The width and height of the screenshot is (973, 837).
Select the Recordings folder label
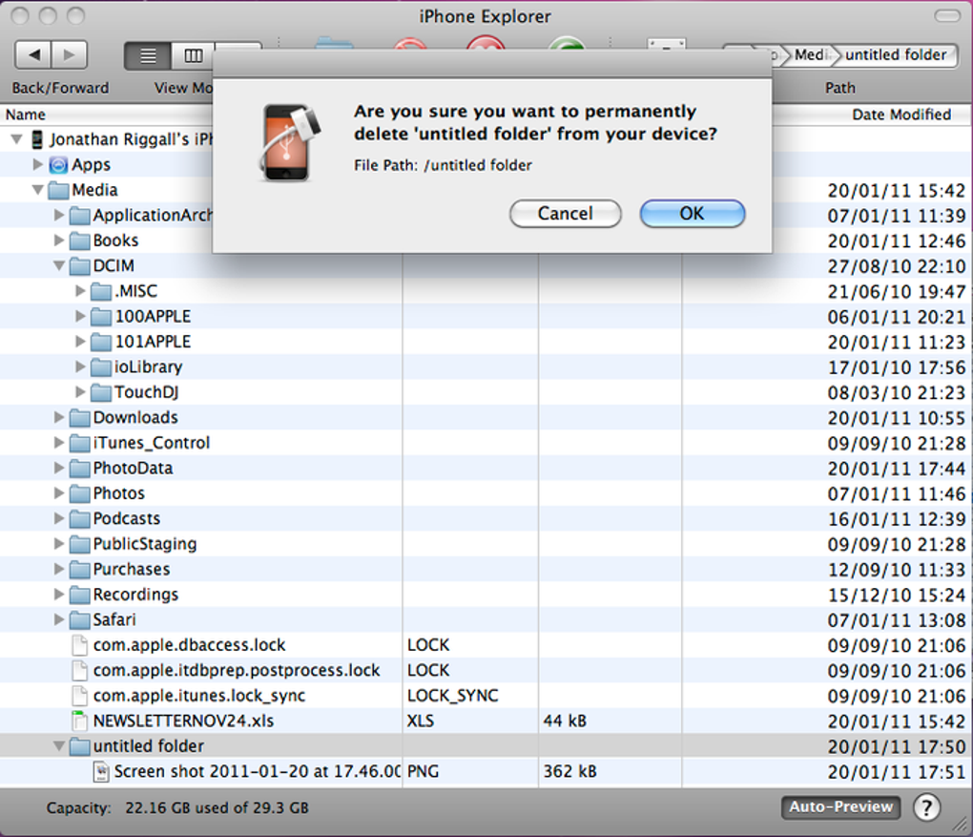pos(135,595)
